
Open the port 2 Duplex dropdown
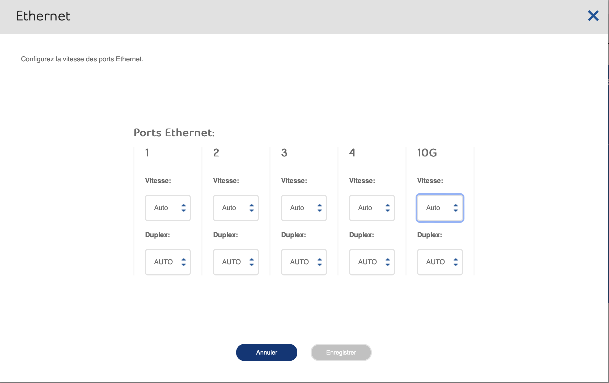pos(233,262)
